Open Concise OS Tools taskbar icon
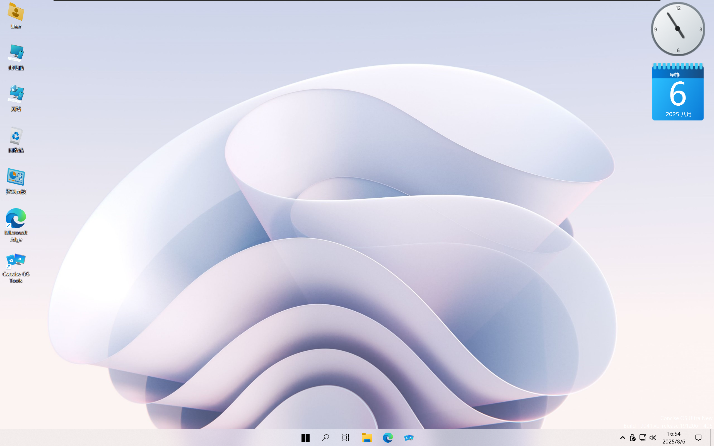Image resolution: width=714 pixels, height=446 pixels. coord(409,437)
